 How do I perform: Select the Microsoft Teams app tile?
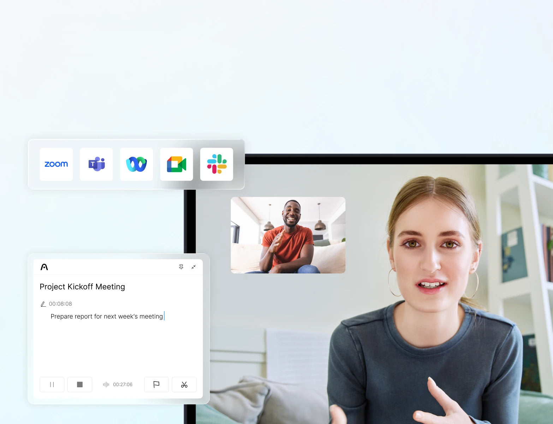pos(96,164)
